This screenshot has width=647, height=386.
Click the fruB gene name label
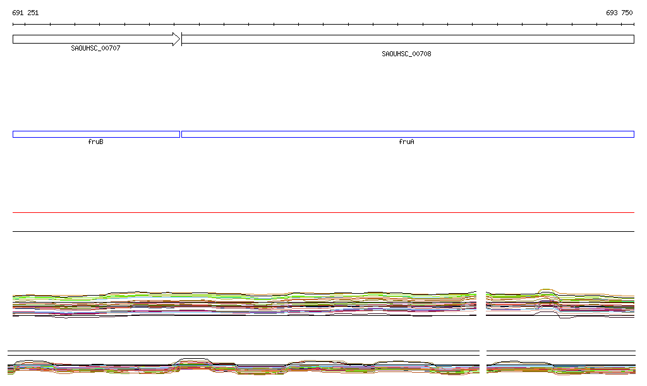click(x=95, y=142)
